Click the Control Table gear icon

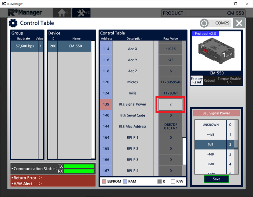(13, 23)
